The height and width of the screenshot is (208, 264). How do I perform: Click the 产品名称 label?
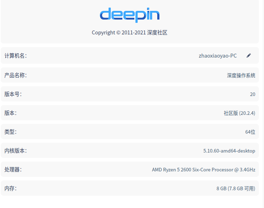[x=16, y=75]
